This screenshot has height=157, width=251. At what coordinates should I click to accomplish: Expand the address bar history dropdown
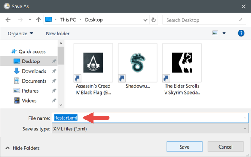click(x=145, y=20)
